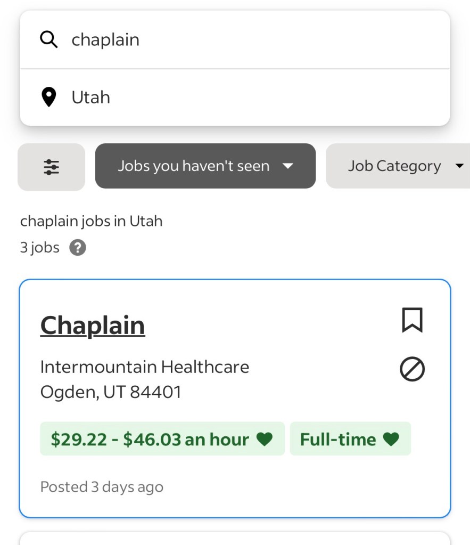Click the heart in the Full-time tag
470x545 pixels.
(x=391, y=440)
